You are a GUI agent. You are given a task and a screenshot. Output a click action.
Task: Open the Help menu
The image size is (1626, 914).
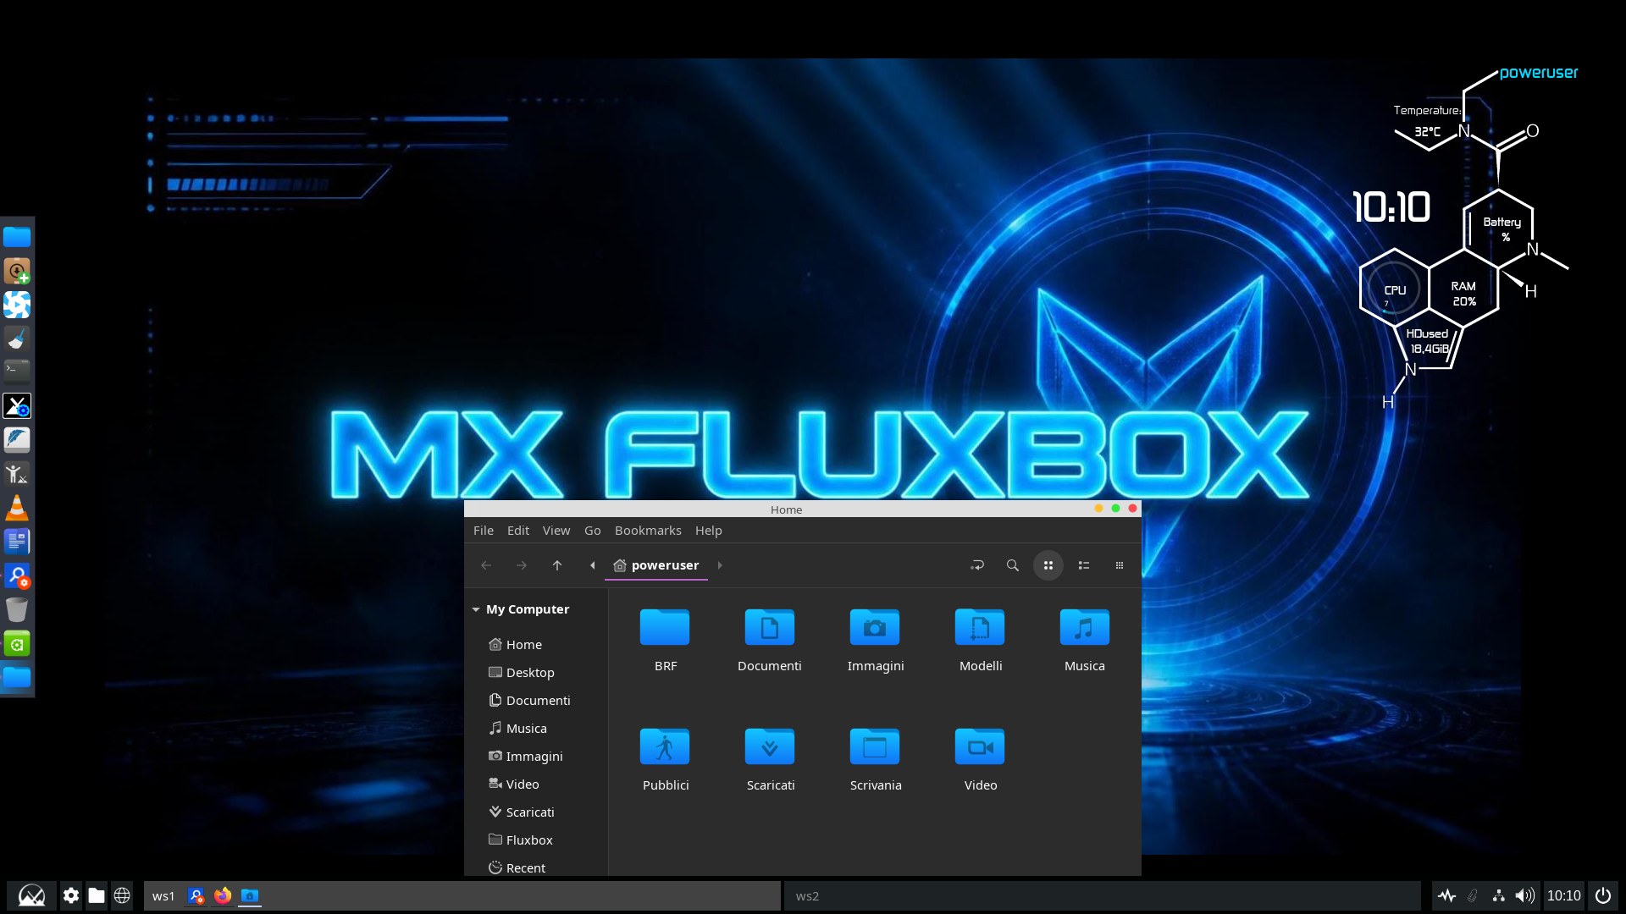tap(709, 531)
